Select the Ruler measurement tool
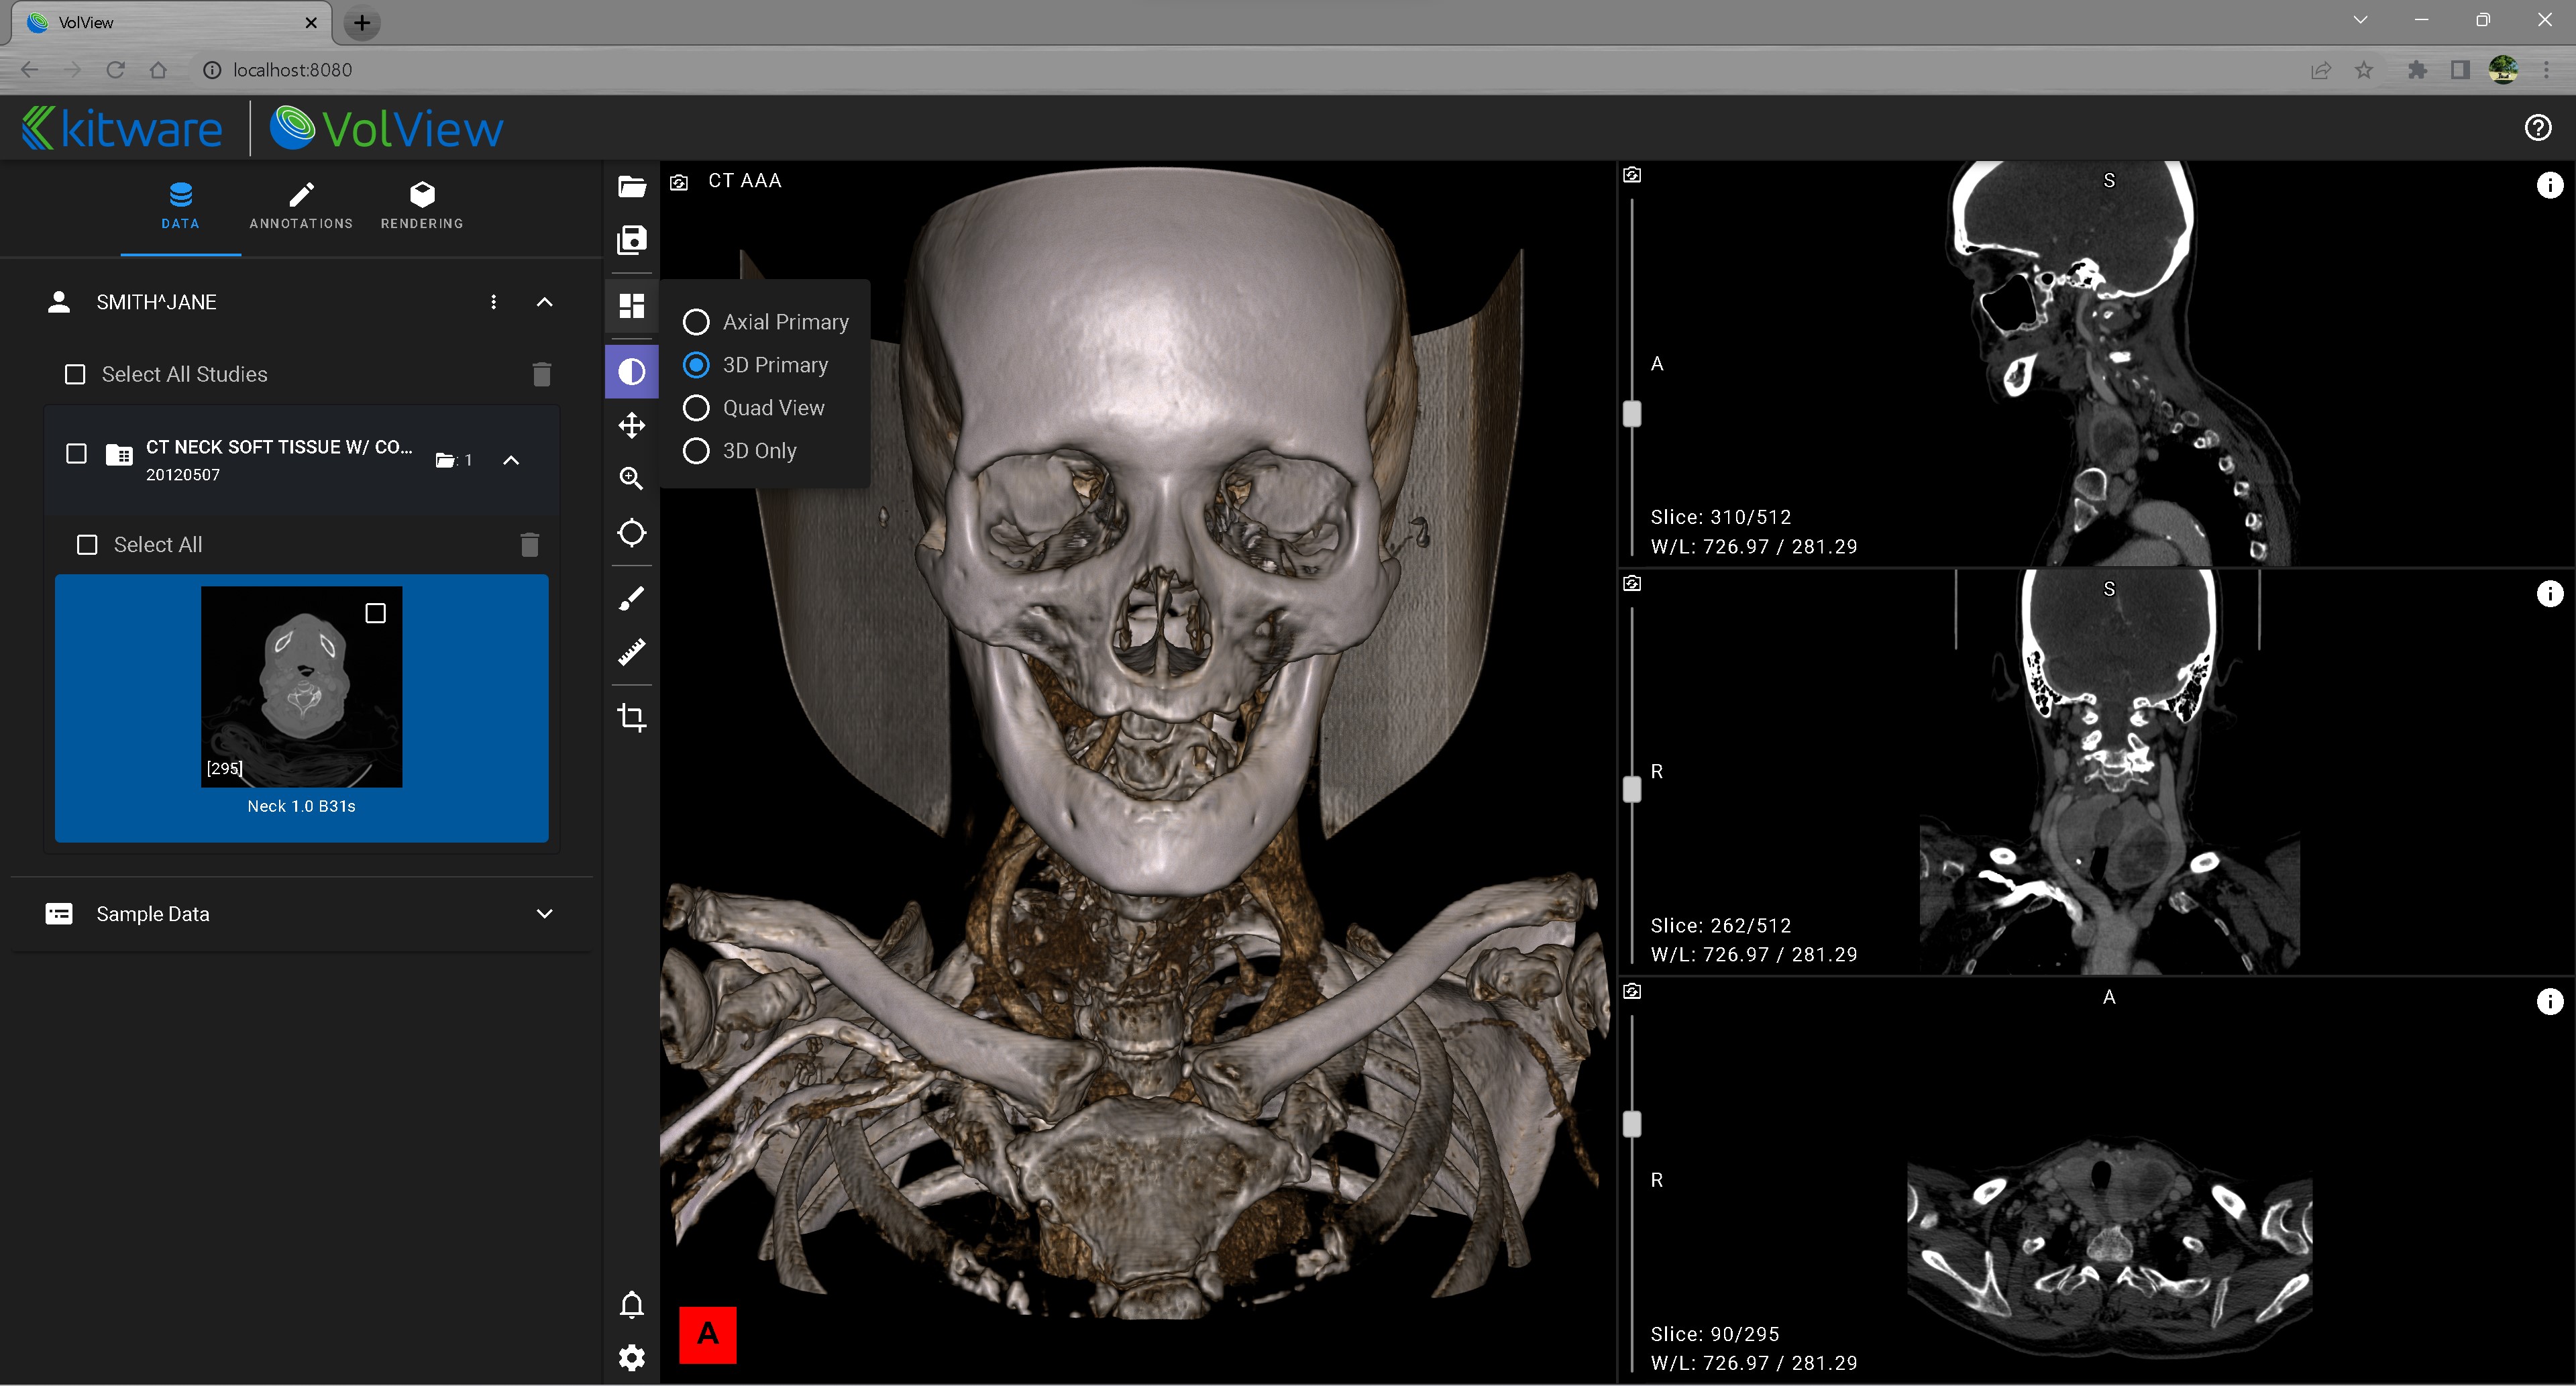The image size is (2576, 1386). coord(632,652)
